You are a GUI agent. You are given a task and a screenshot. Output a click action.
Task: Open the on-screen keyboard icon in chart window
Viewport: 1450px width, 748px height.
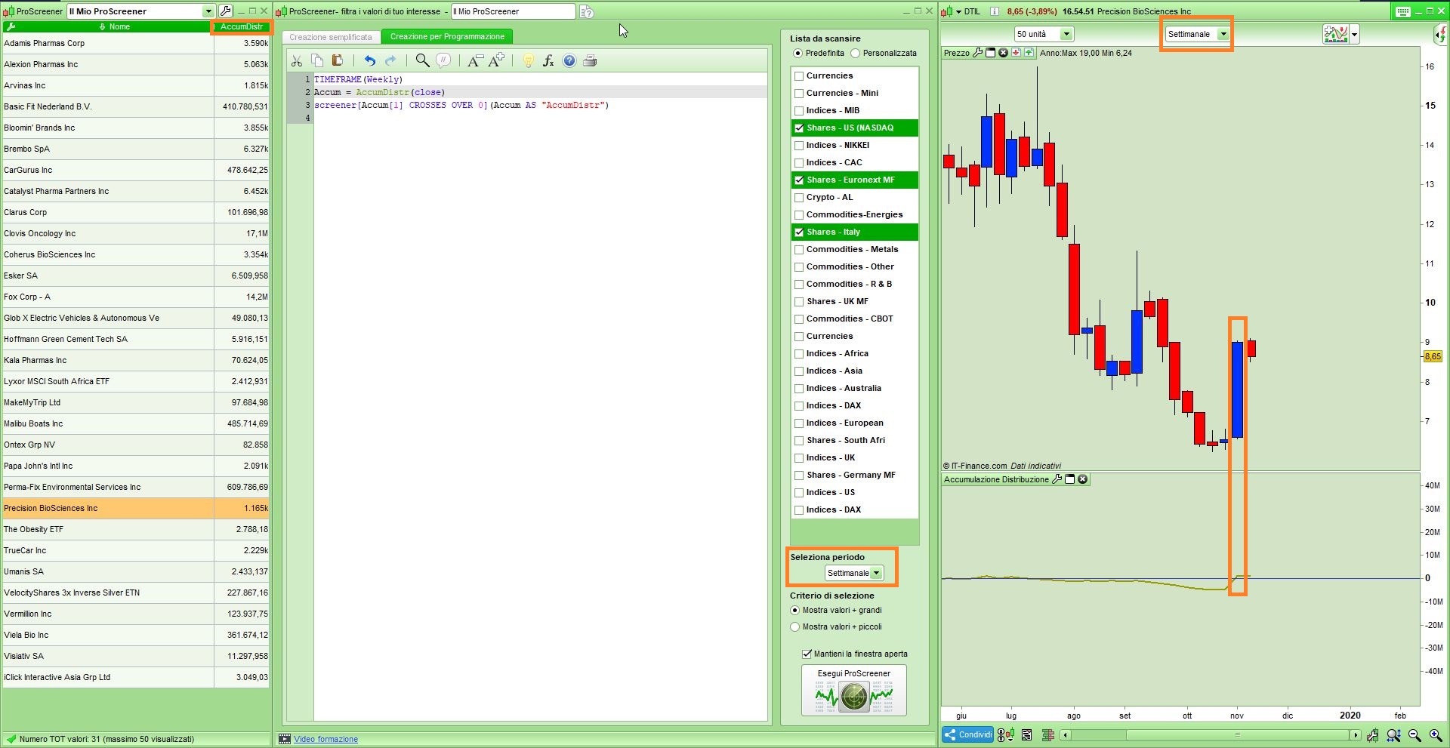1402,11
